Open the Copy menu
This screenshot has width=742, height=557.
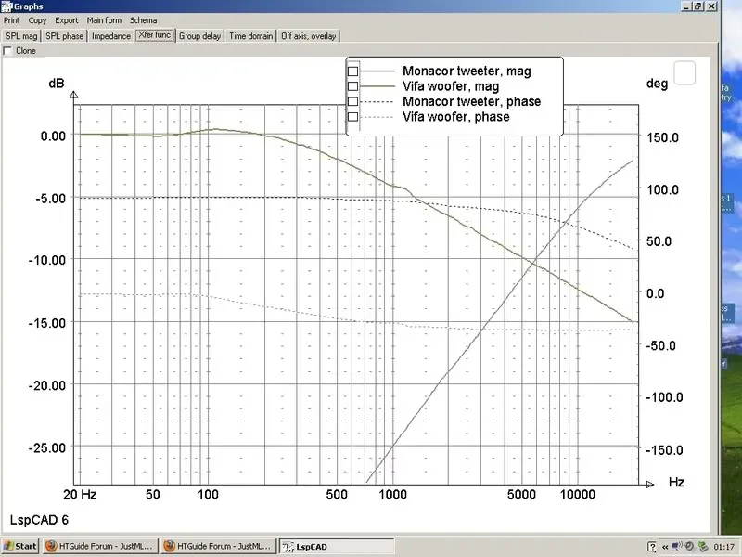tap(37, 20)
